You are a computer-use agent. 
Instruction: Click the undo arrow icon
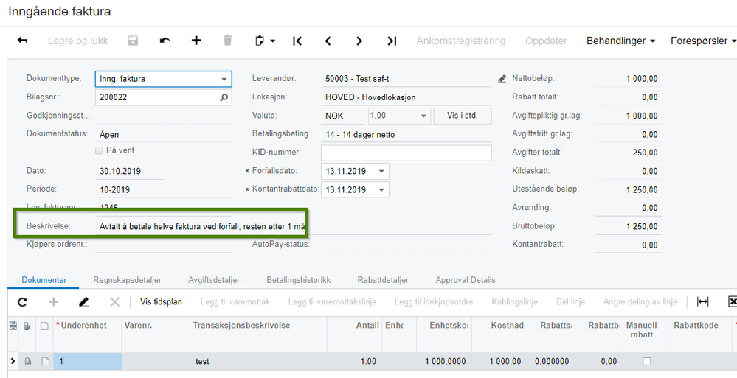tap(165, 41)
